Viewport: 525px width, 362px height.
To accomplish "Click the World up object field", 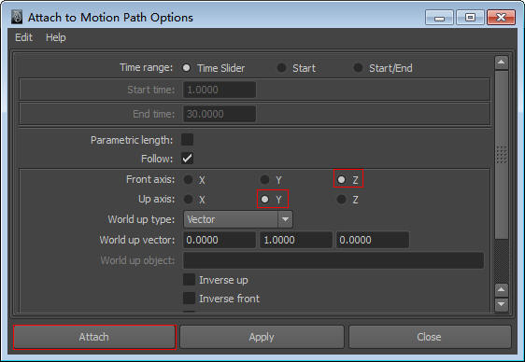I will [x=333, y=260].
